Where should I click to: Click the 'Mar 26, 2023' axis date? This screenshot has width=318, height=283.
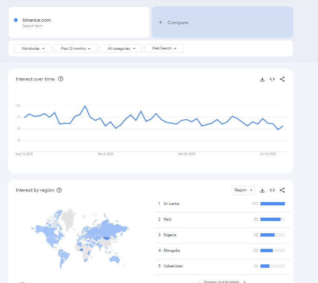tap(187, 154)
